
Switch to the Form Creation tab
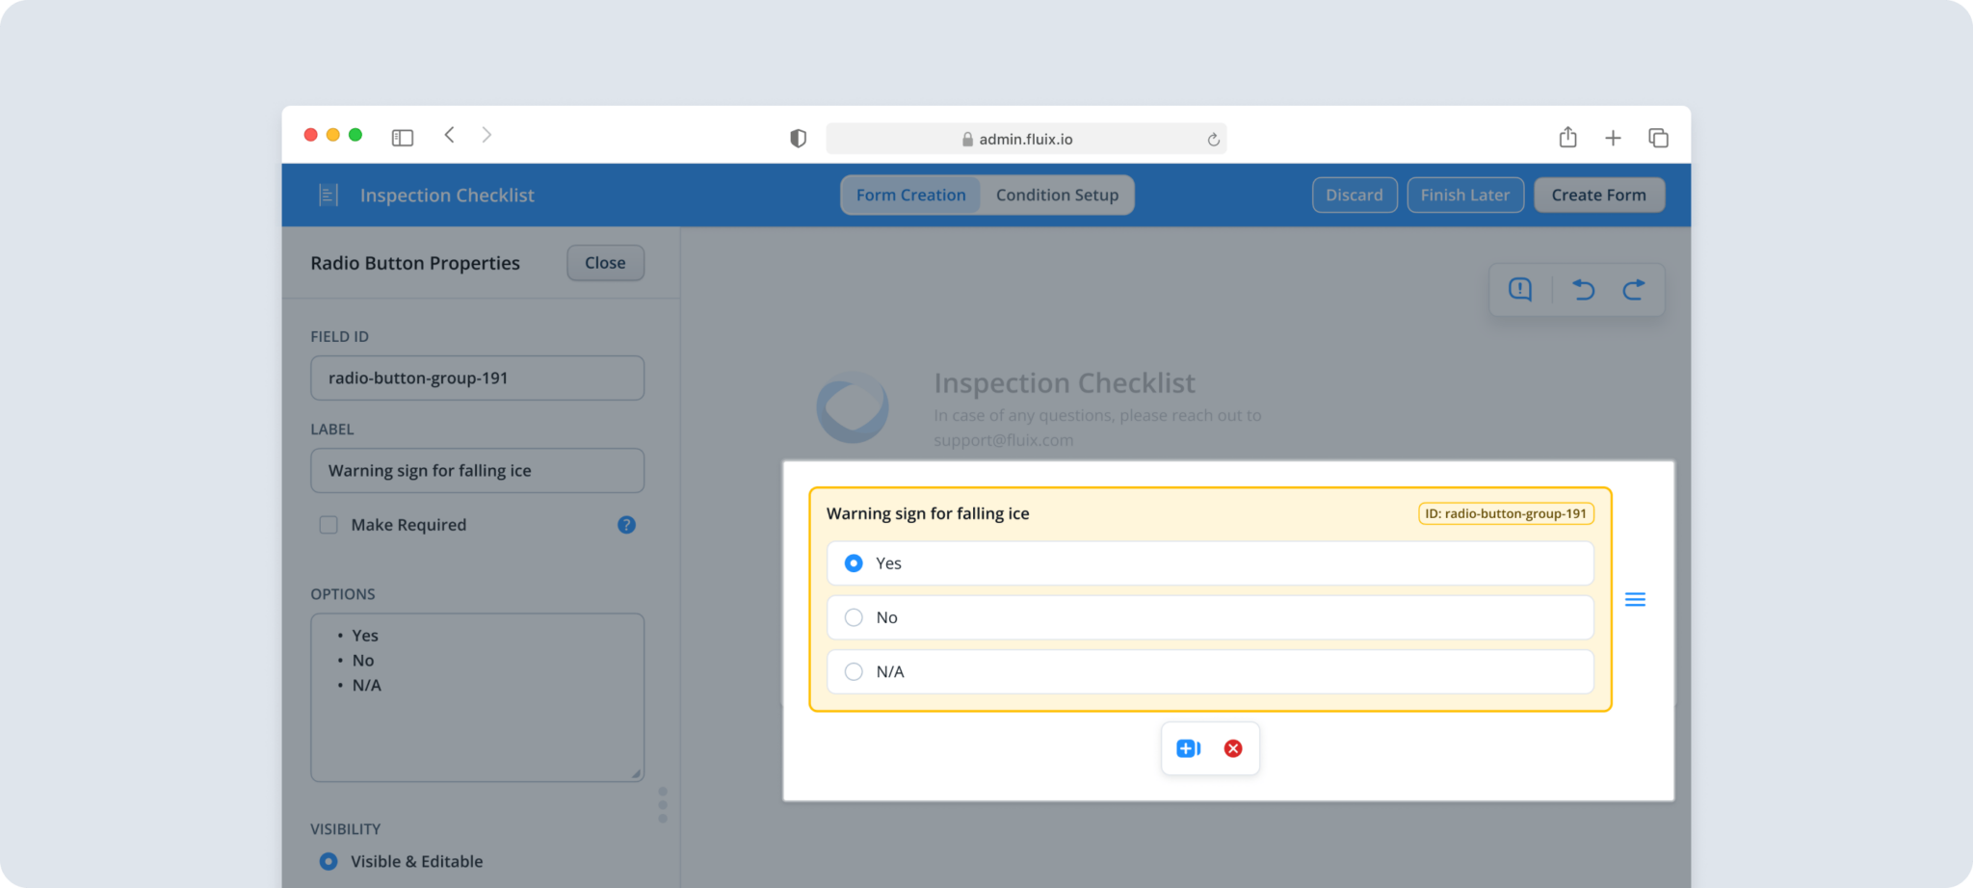pyautogui.click(x=910, y=195)
